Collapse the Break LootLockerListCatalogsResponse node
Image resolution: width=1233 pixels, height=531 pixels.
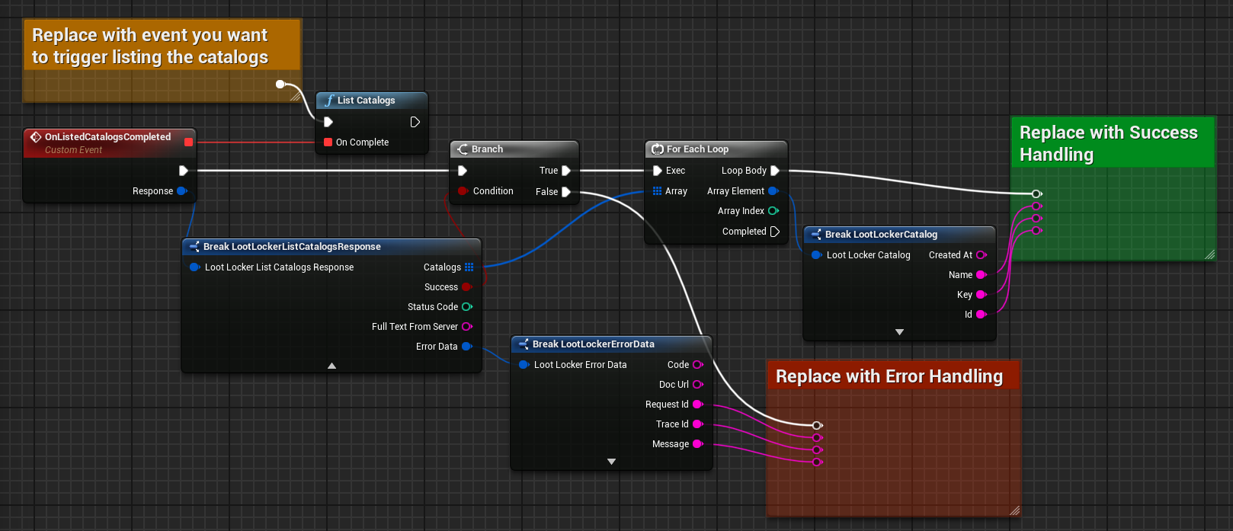click(x=331, y=366)
